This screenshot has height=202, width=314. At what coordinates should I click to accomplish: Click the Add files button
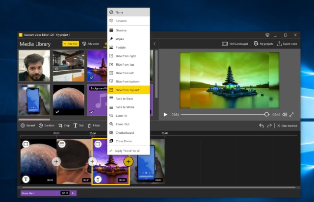[71, 44]
